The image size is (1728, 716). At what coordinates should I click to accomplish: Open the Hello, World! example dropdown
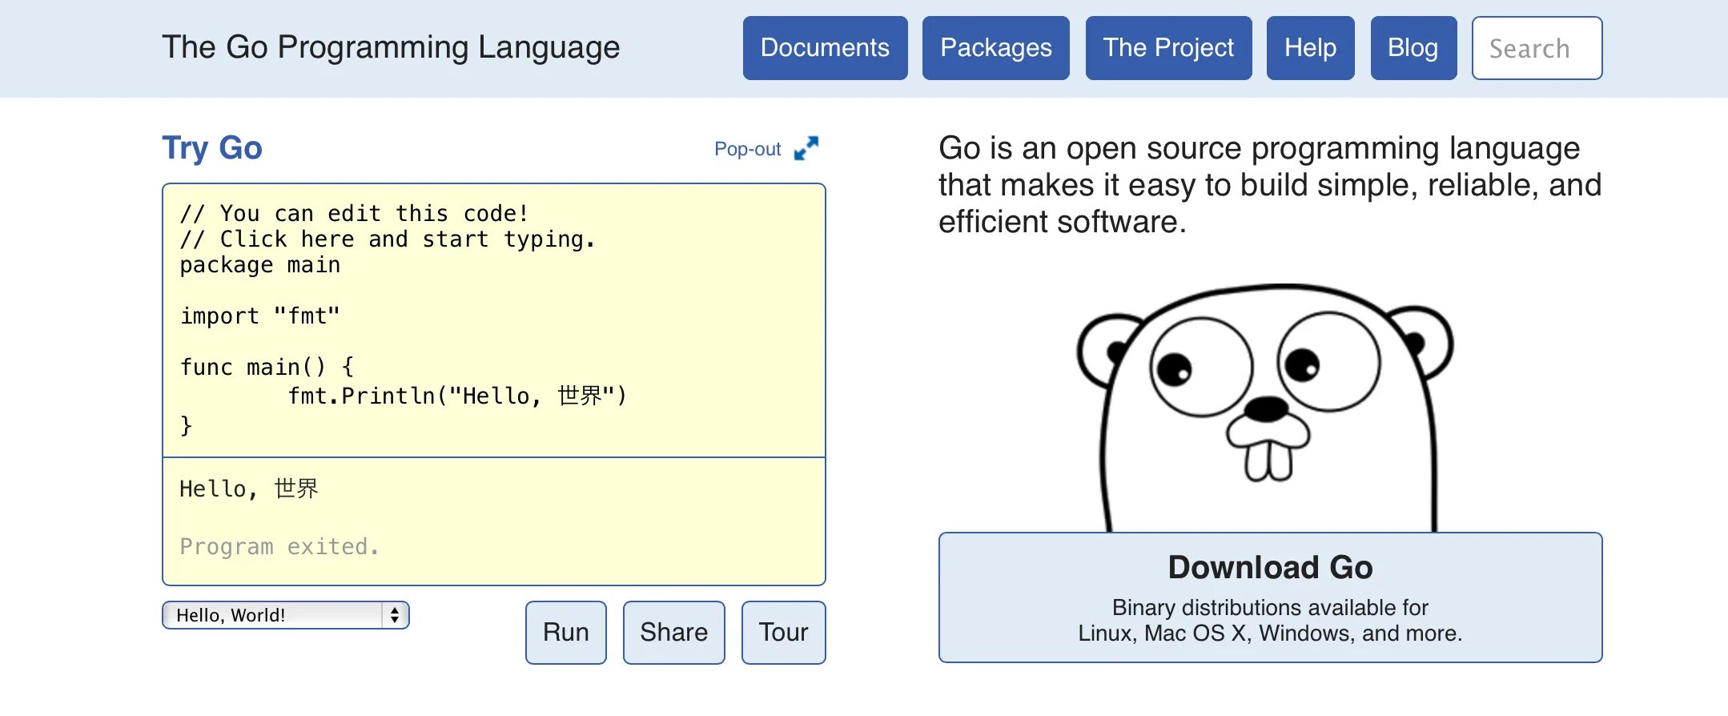(x=286, y=615)
